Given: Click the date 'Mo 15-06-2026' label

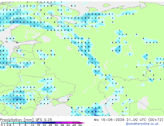Looking at the screenshot, I should tap(109, 120).
